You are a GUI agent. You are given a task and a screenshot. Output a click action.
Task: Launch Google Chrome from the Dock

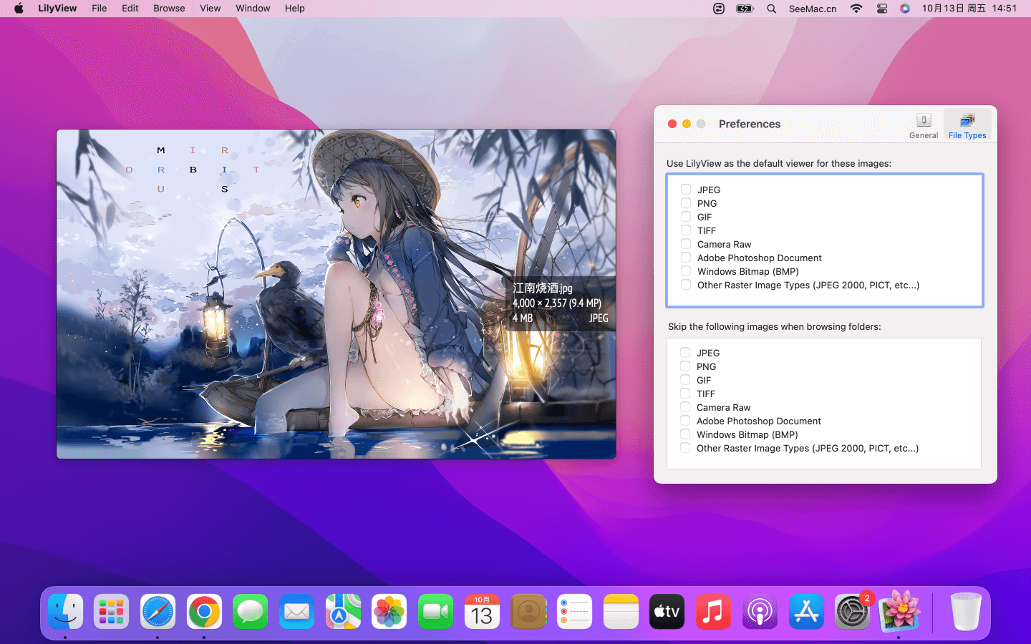[x=204, y=612]
